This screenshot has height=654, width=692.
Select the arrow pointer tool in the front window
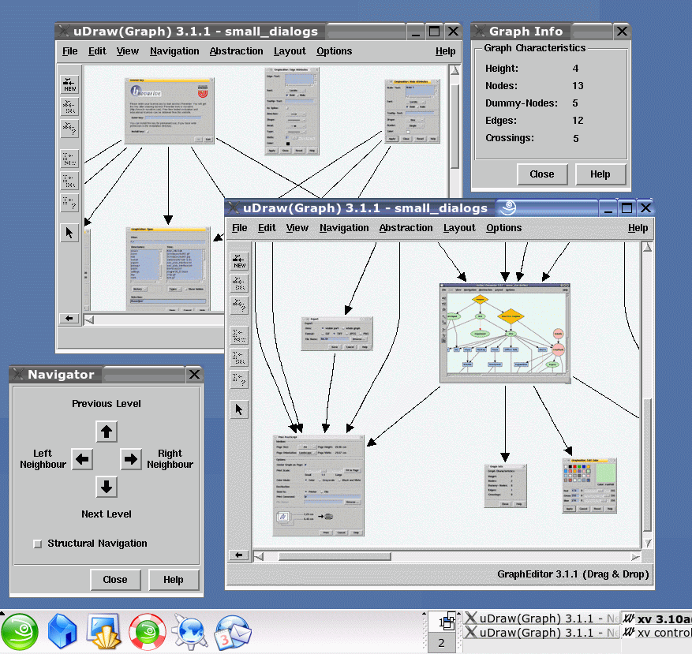(239, 409)
